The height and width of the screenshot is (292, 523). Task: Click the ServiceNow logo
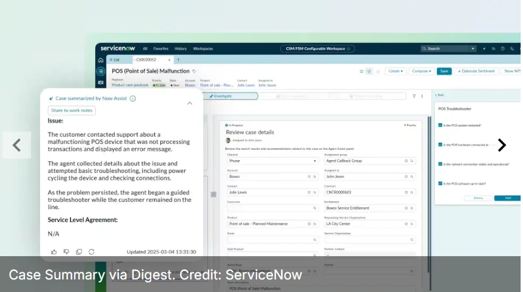(x=118, y=48)
